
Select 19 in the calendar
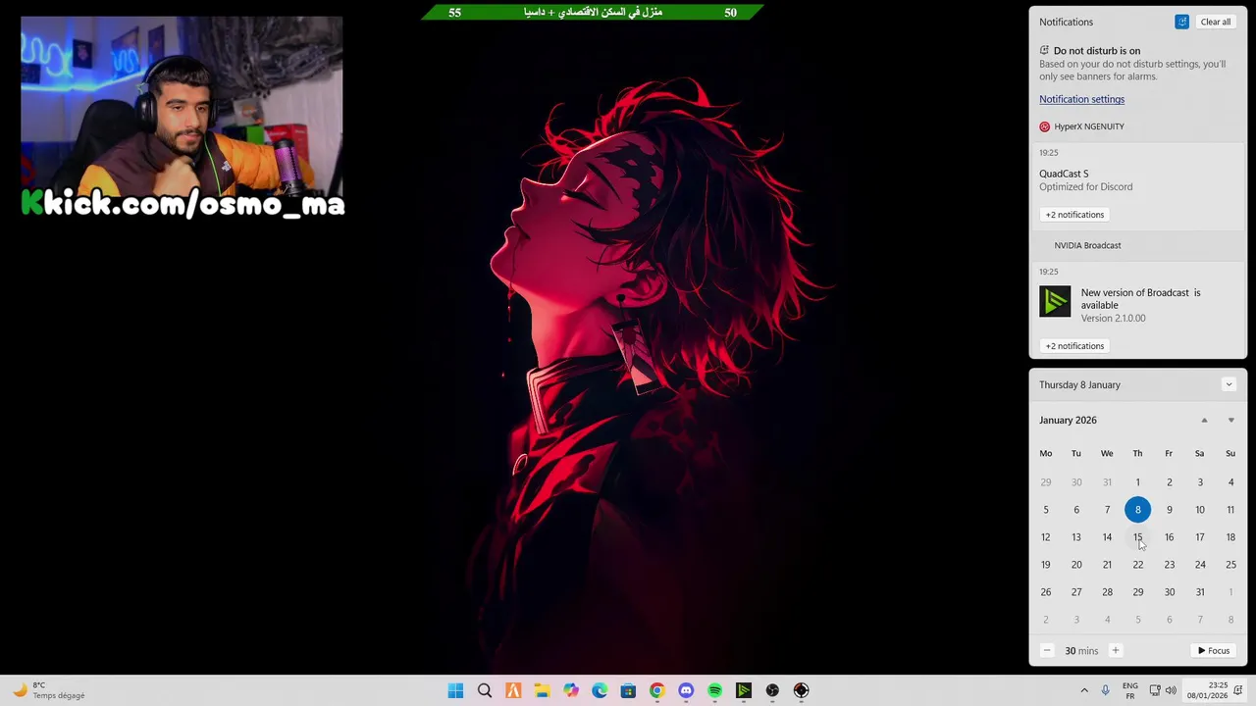[x=1045, y=564]
